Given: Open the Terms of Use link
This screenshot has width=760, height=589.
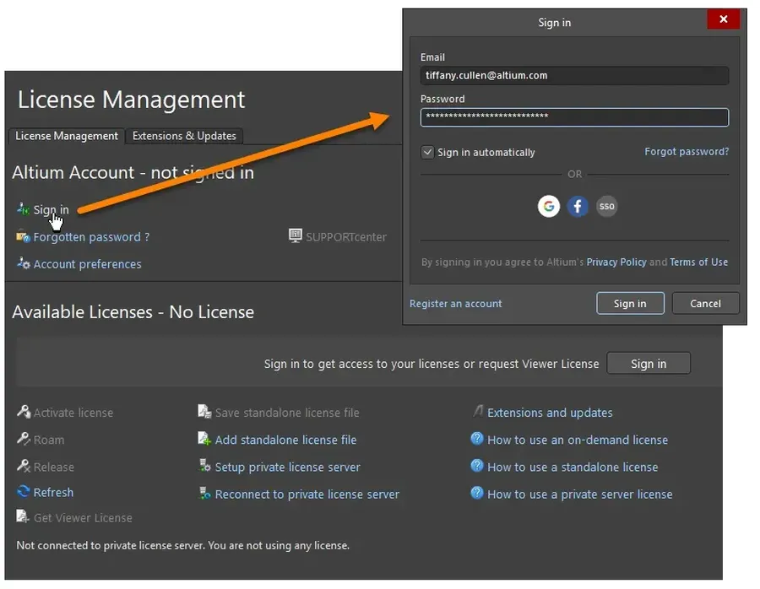Looking at the screenshot, I should (x=699, y=262).
